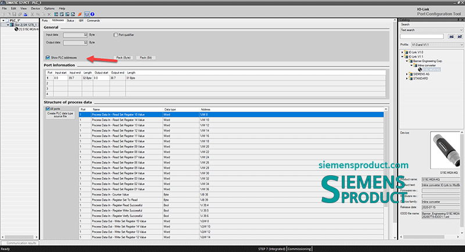Click the paperclip toolbar icon
This screenshot has height=252, width=465.
point(20,14)
